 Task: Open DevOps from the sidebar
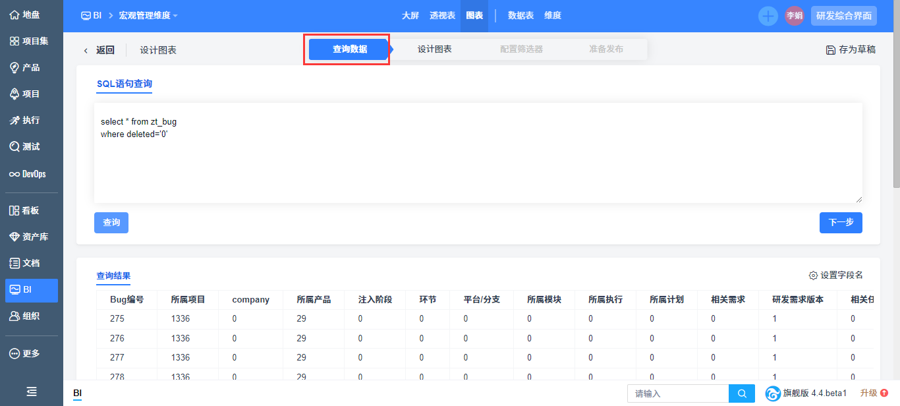pos(28,174)
